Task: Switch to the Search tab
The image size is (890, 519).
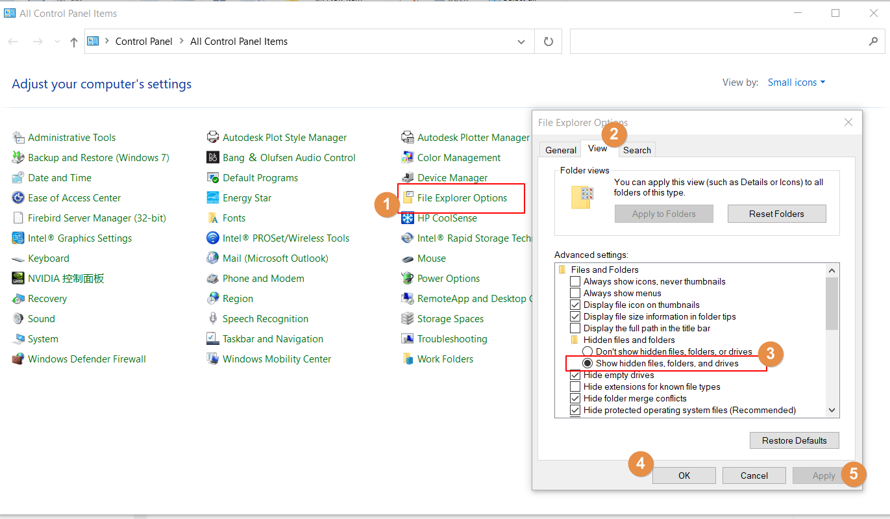Action: (637, 150)
